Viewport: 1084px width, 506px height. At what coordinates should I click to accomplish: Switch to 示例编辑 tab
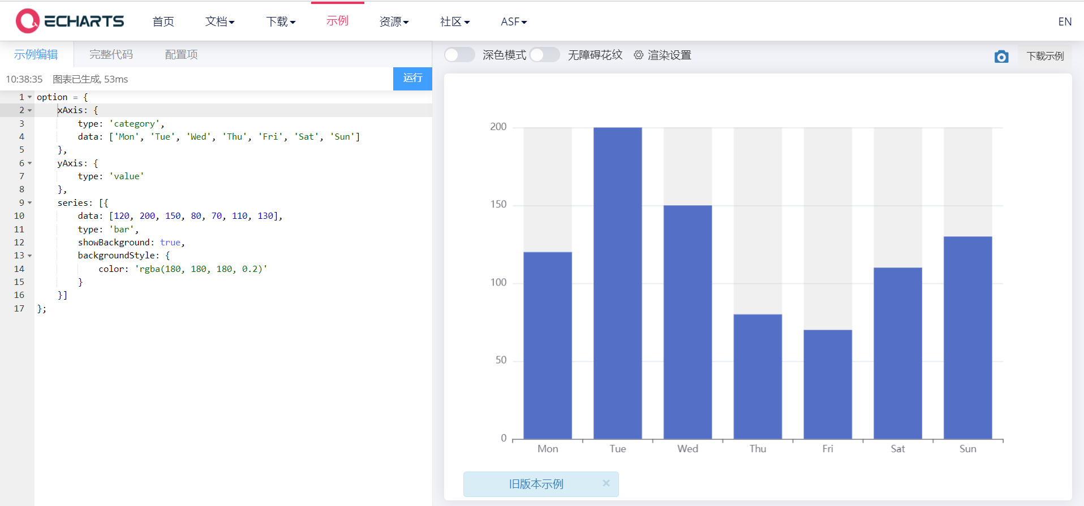click(36, 54)
